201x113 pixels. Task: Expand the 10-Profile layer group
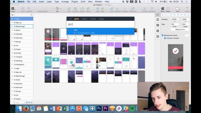[12, 53]
